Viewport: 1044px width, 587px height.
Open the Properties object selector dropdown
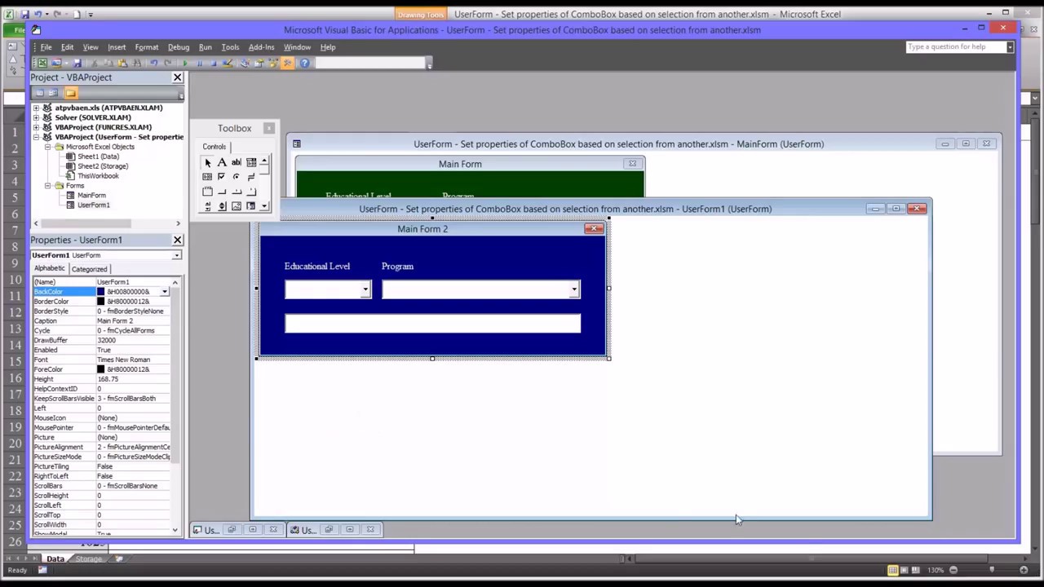tap(176, 255)
